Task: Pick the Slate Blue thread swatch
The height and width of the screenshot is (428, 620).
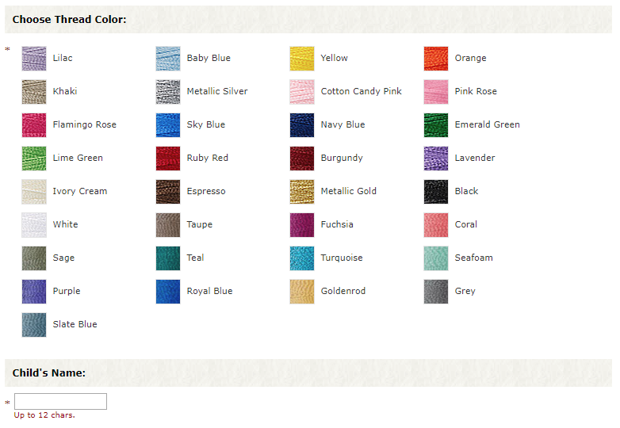Action: [34, 325]
